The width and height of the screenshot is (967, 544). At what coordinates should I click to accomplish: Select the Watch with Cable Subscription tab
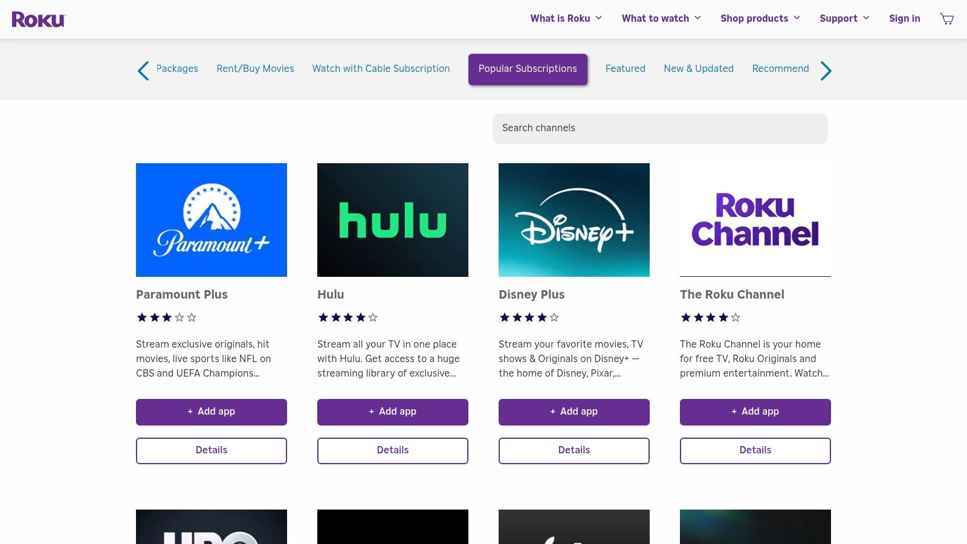[x=381, y=69]
